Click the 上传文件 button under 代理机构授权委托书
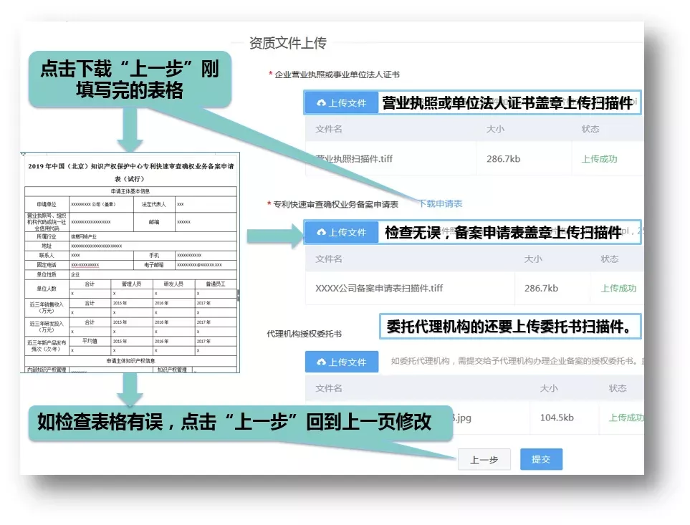The height and width of the screenshot is (525, 690). 342,362
